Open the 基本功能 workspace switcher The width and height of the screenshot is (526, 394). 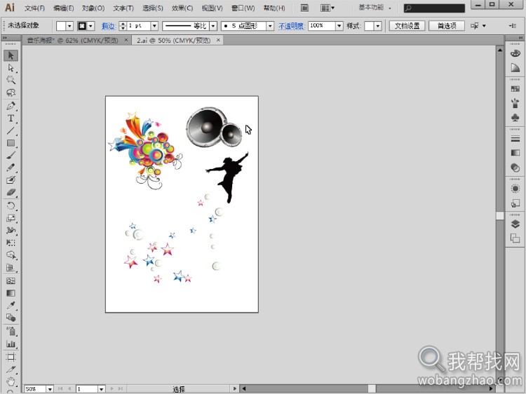375,8
